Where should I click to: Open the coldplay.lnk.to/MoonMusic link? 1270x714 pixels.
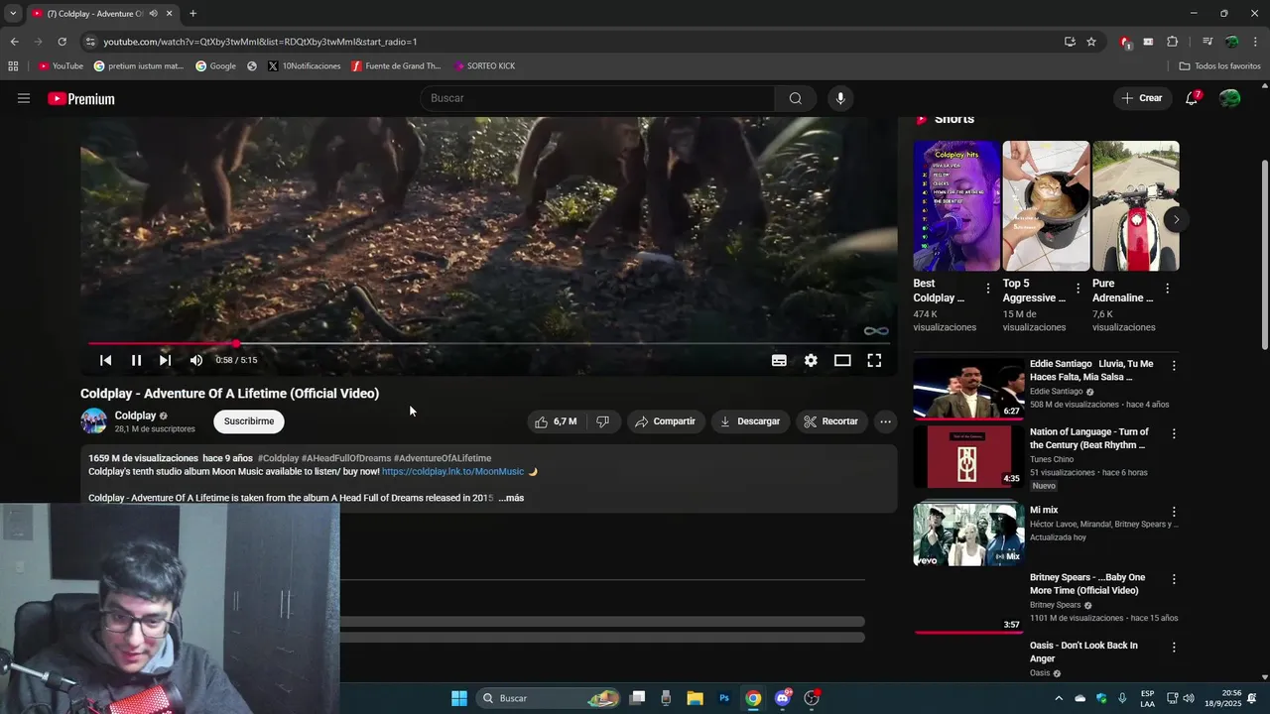tap(452, 472)
